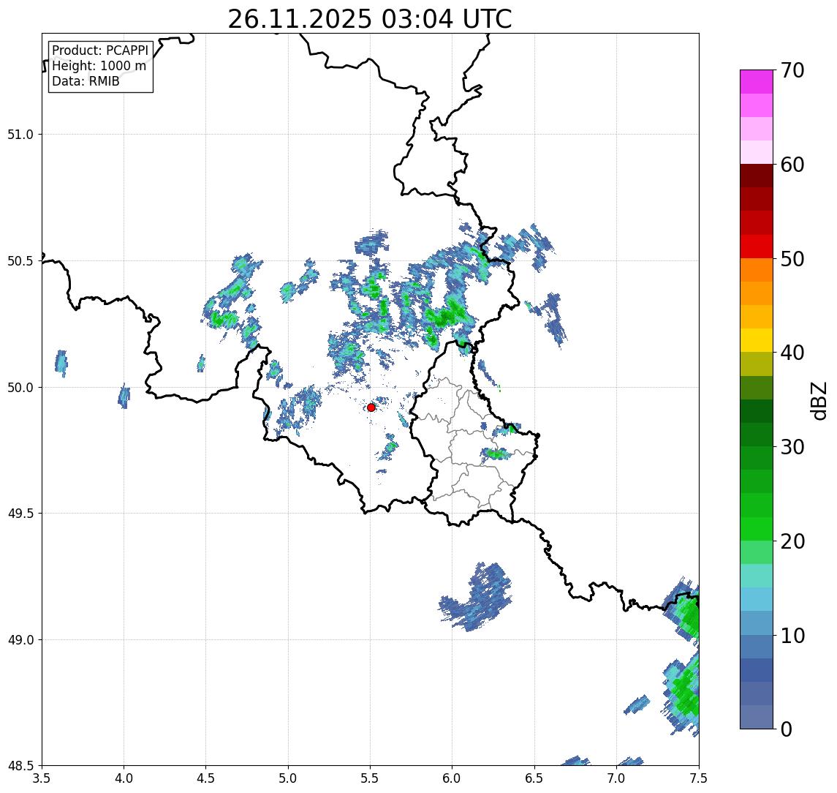Click the orange colorbar swatch below 50
The width and height of the screenshot is (837, 793).
click(x=757, y=271)
